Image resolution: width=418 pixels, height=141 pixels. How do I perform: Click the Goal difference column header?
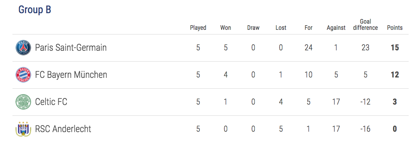point(366,24)
